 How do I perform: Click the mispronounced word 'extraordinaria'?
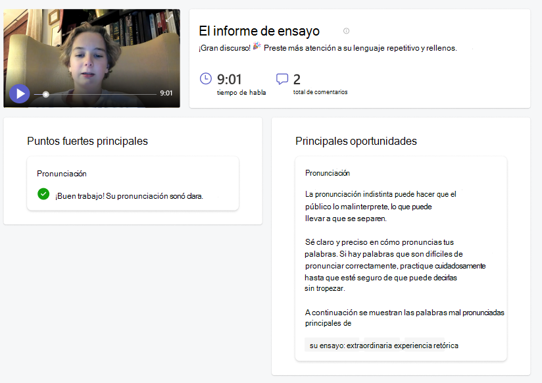370,345
